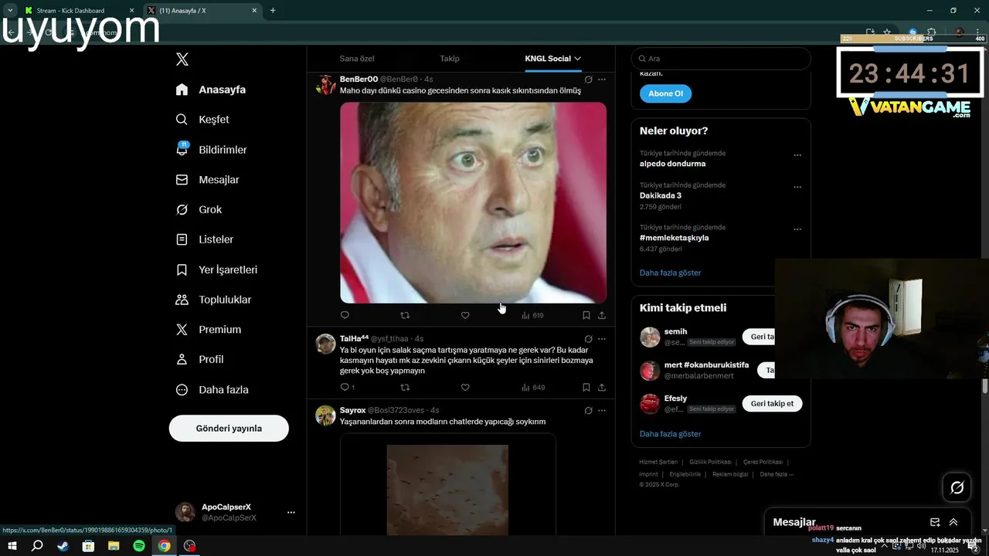This screenshot has height=556, width=989.
Task: Expand the KNGL Social tab dropdown chevron
Action: click(x=577, y=59)
